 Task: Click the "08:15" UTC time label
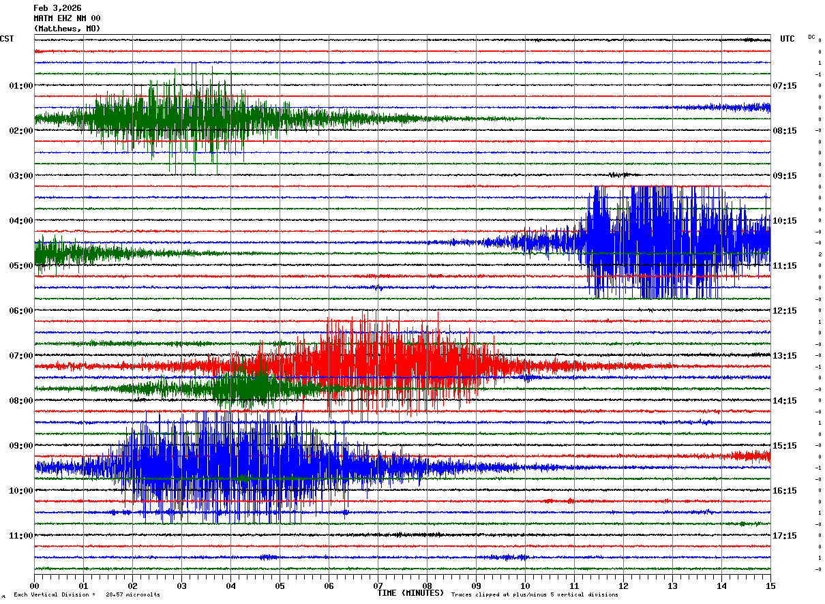click(785, 131)
